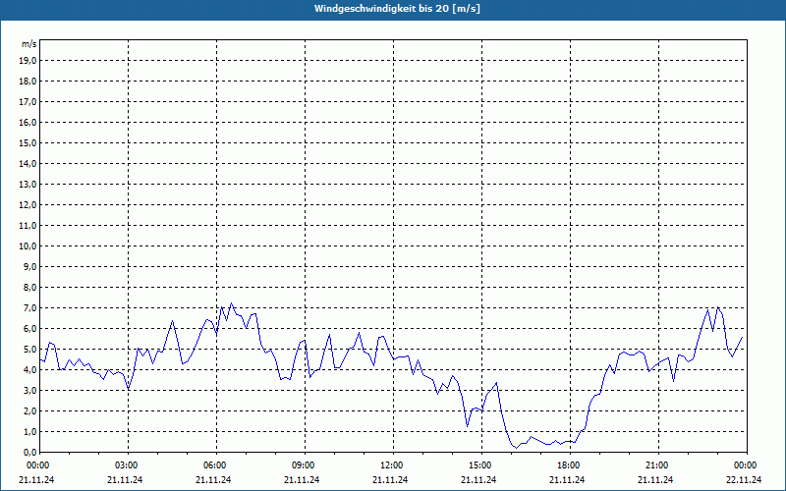Select the 17,0 y-axis label
The width and height of the screenshot is (786, 491).
click(x=28, y=102)
